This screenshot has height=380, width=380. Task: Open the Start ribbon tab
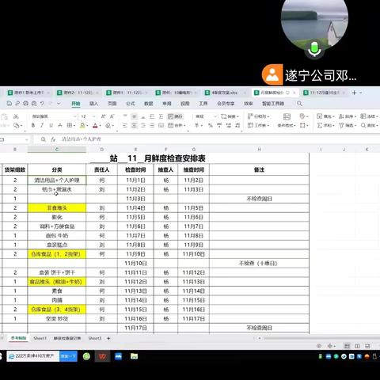coord(76,104)
